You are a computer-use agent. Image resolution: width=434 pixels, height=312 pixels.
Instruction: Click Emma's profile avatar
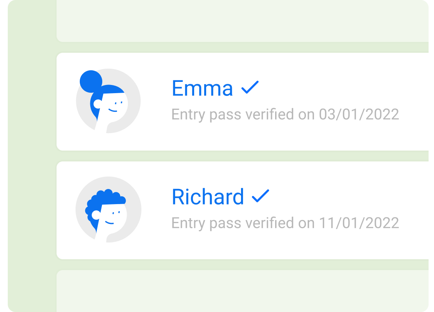[x=108, y=101]
